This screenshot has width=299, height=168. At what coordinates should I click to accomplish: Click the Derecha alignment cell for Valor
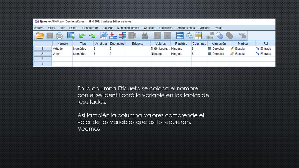pyautogui.click(x=218, y=54)
